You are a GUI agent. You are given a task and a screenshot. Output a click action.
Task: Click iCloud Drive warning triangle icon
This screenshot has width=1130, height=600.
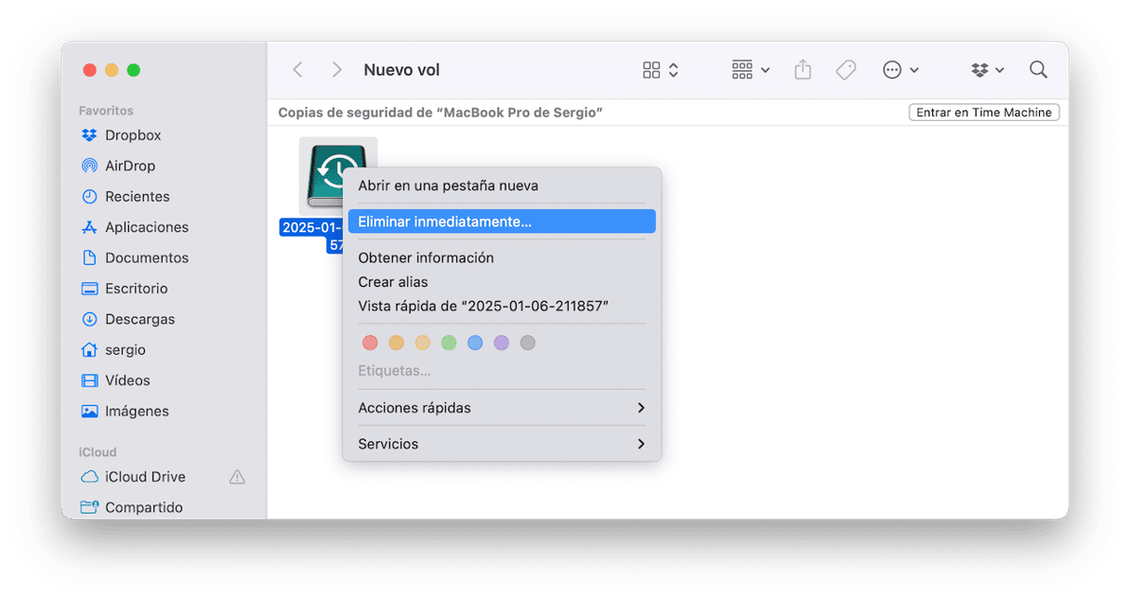(237, 476)
